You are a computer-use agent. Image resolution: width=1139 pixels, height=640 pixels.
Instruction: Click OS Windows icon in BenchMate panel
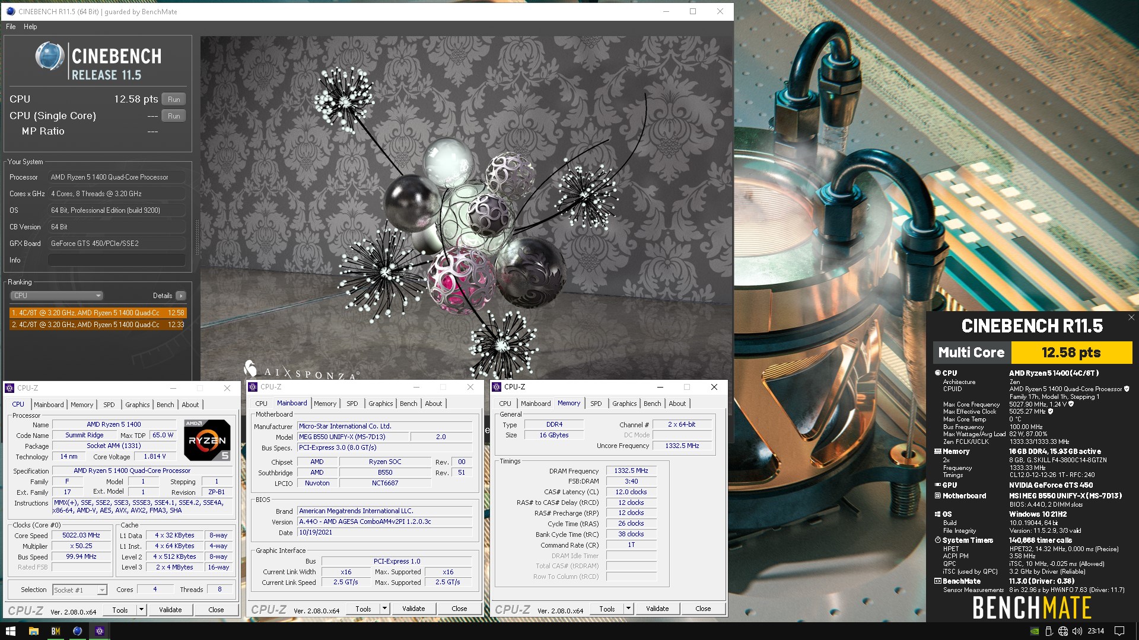tap(938, 514)
